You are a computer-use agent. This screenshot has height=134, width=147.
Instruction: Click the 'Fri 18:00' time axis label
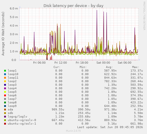point(82,63)
